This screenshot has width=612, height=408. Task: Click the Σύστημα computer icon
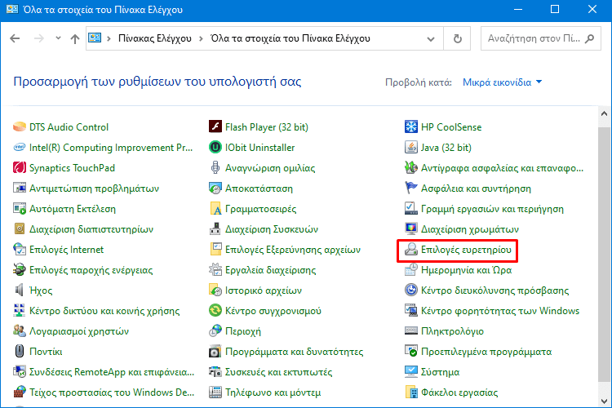(x=411, y=371)
